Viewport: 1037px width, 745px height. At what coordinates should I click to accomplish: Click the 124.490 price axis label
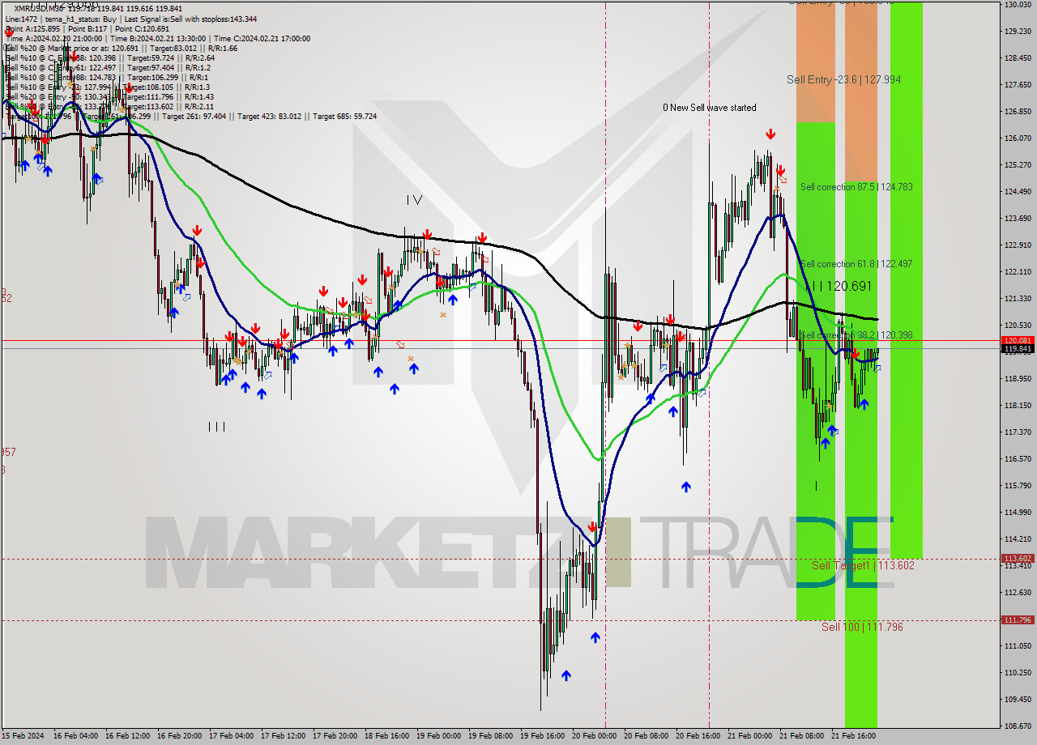click(x=1017, y=191)
